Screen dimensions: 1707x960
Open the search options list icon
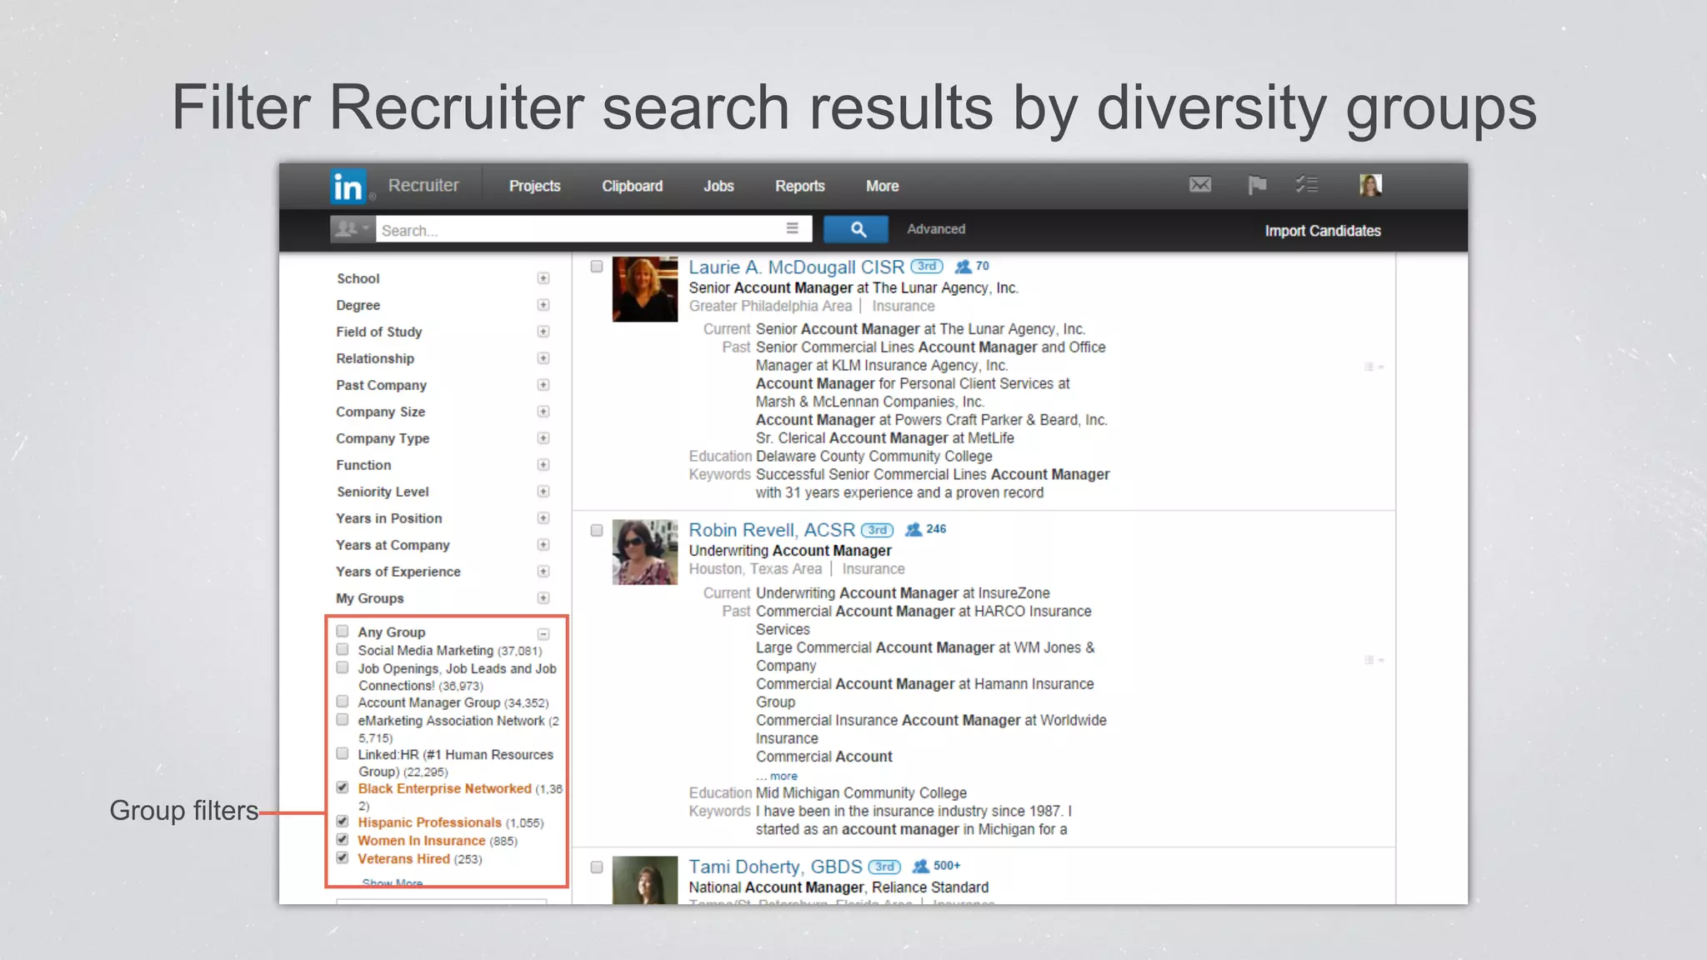(792, 228)
